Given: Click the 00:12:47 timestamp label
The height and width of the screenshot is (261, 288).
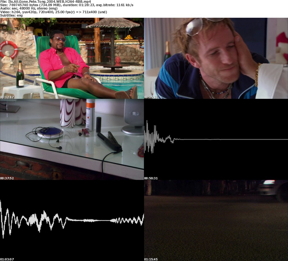Looking at the screenshot, I should click(7, 97).
